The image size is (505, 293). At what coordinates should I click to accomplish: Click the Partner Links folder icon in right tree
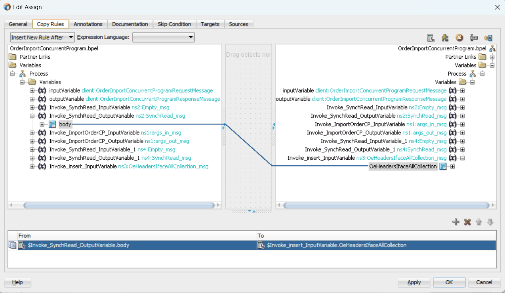(482, 57)
